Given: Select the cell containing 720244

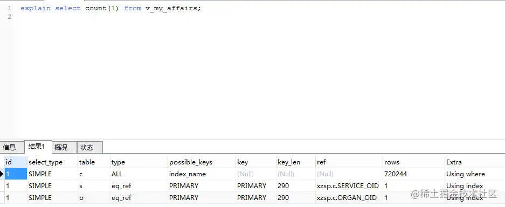Looking at the screenshot, I should pyautogui.click(x=413, y=174).
